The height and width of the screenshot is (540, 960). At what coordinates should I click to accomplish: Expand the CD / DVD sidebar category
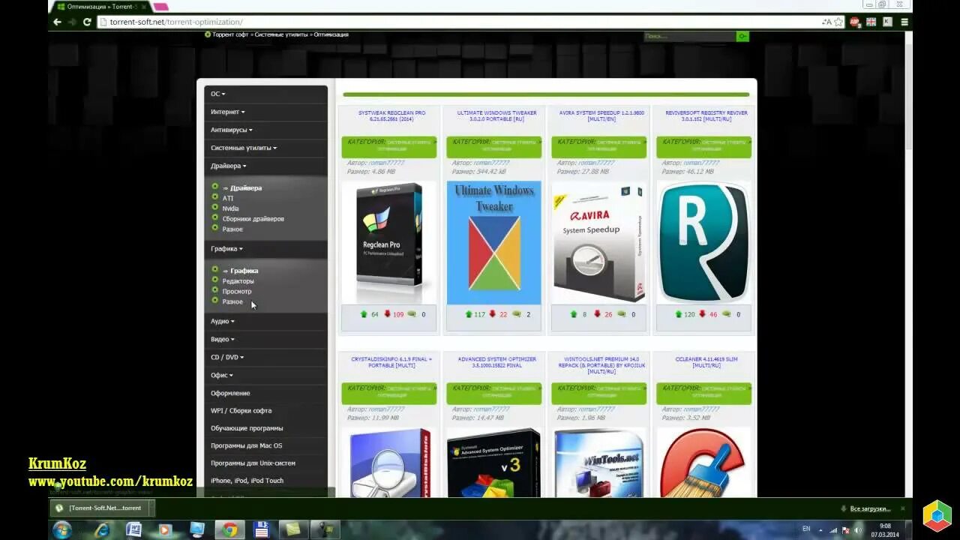(265, 357)
